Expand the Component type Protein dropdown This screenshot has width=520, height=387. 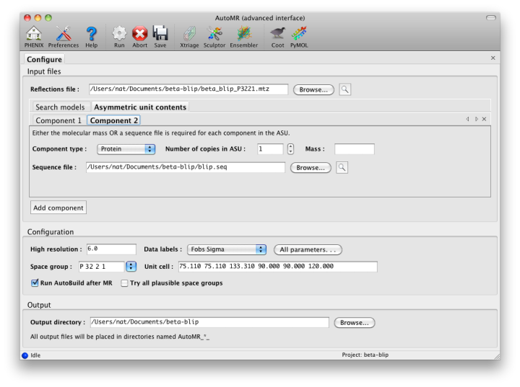(150, 149)
